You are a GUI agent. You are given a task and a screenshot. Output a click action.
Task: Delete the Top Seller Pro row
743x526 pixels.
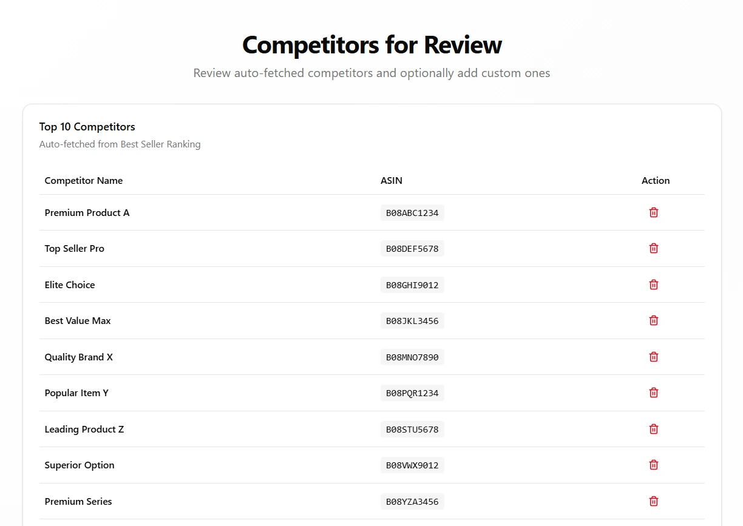coord(654,248)
